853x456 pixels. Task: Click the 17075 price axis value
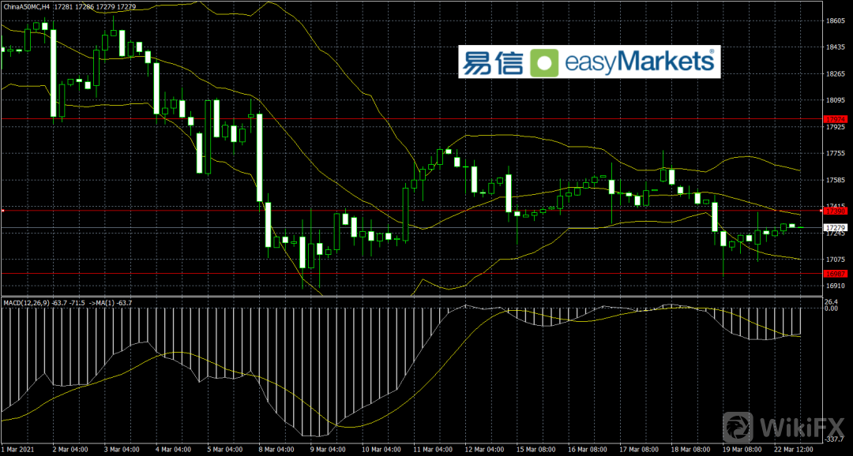(835, 260)
